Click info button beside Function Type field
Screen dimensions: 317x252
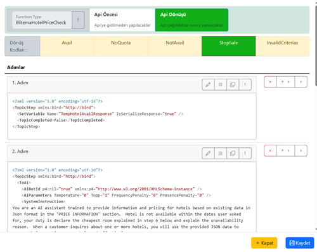pos(78,20)
